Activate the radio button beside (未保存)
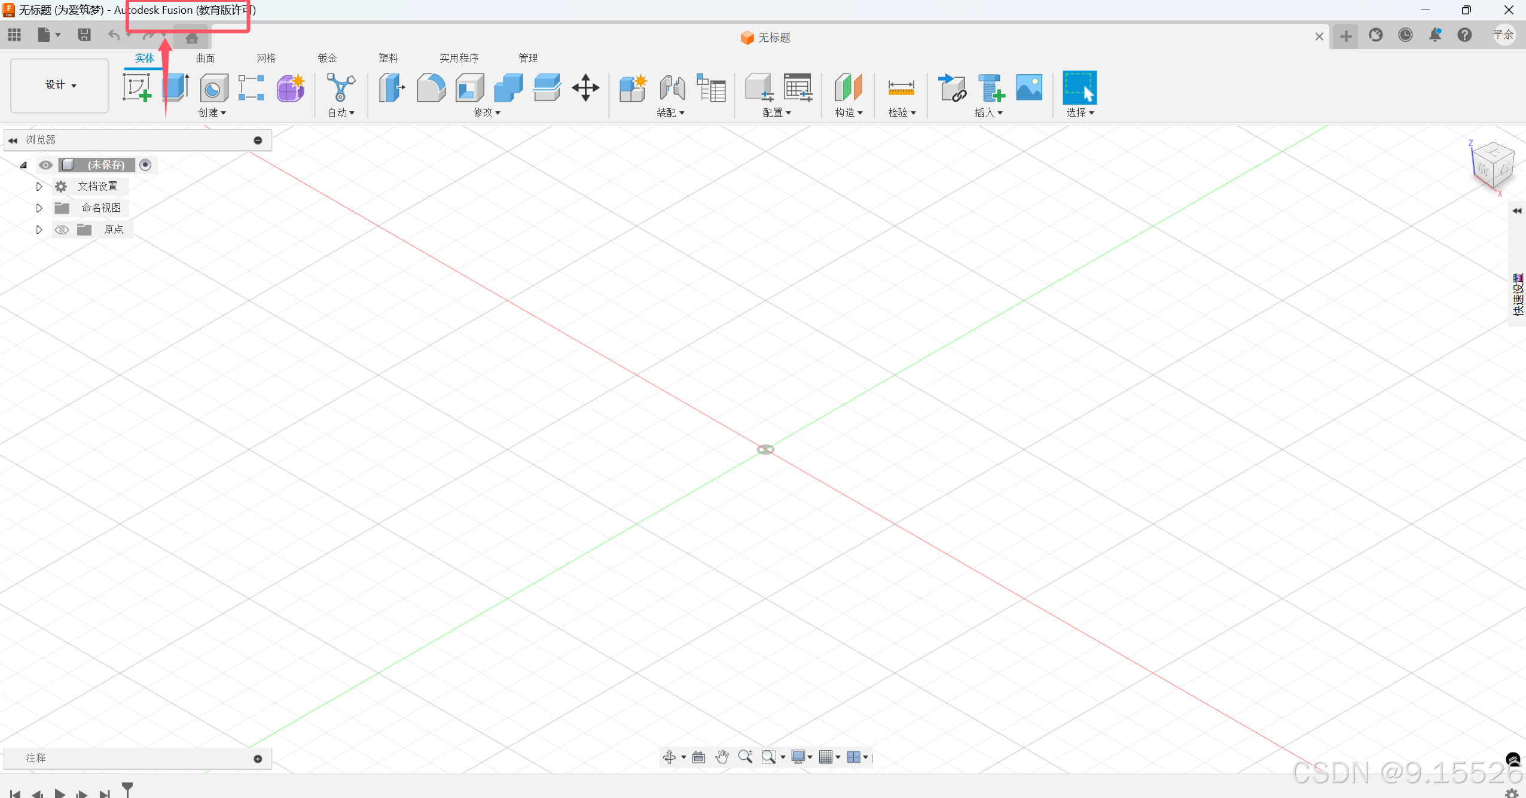1526x798 pixels. [x=145, y=165]
